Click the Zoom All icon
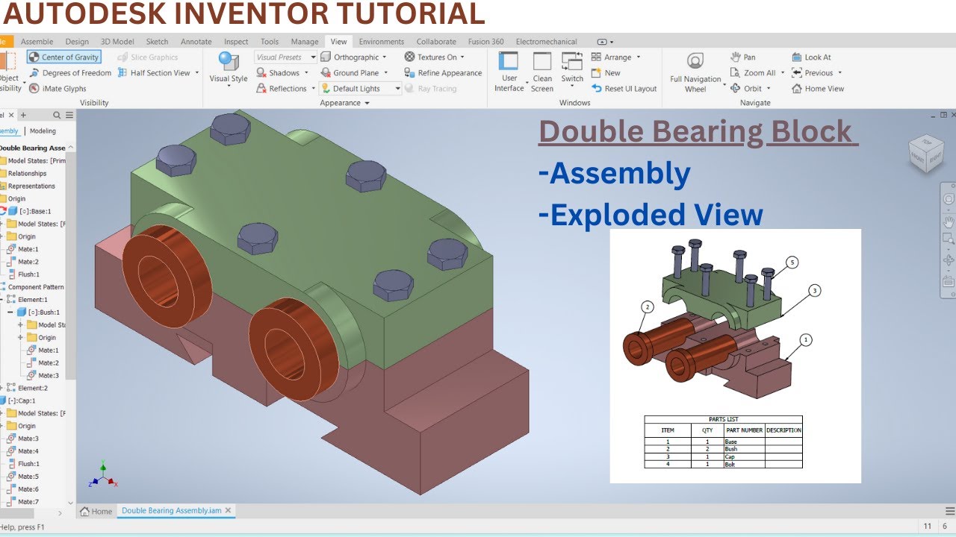This screenshot has width=956, height=537. coord(736,73)
